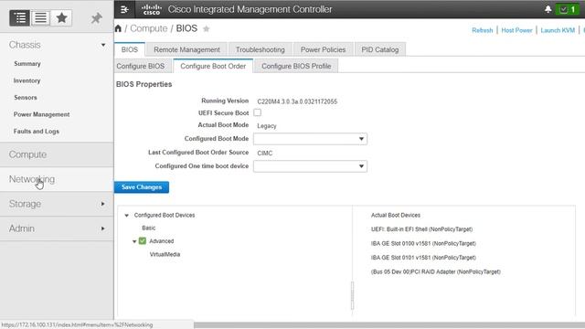
Task: Open Sensors under Chassis
Action: (x=26, y=98)
